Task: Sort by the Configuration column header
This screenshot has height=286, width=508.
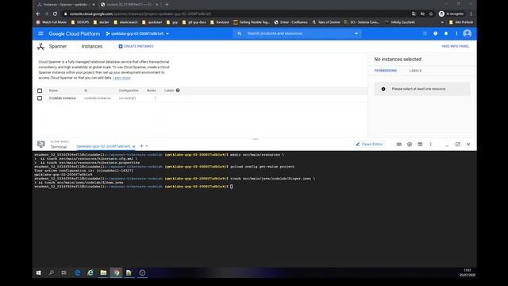Action: (x=129, y=91)
